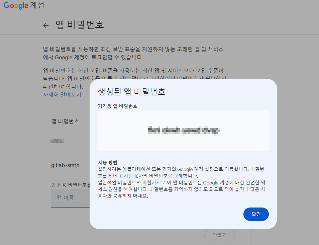319x245 pixels.
Task: Click the Google 계정 logo
Action: click(24, 5)
